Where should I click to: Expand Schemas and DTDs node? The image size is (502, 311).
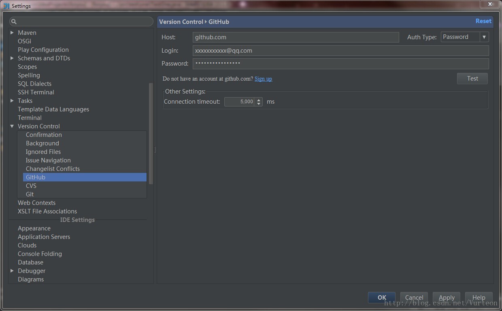pos(12,58)
